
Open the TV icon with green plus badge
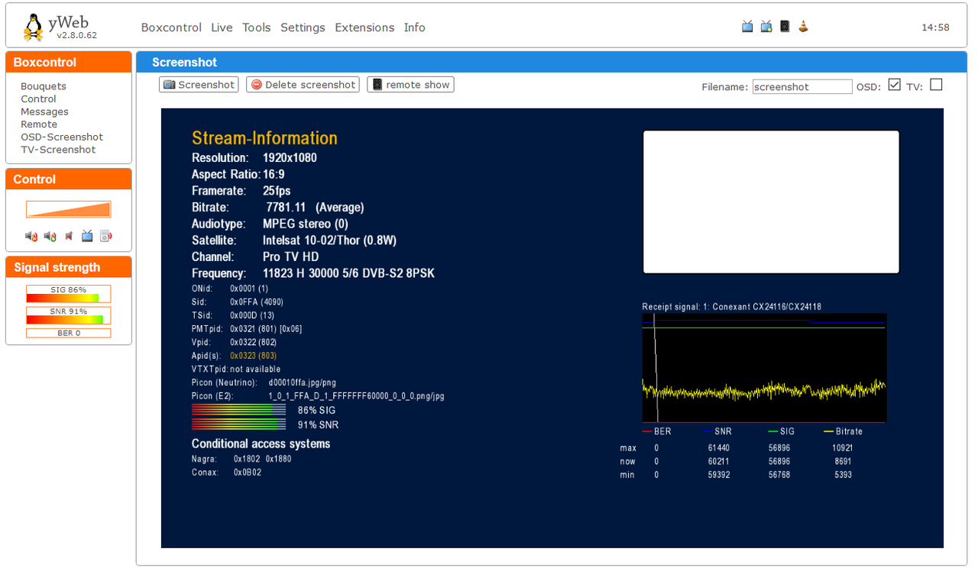click(x=766, y=27)
